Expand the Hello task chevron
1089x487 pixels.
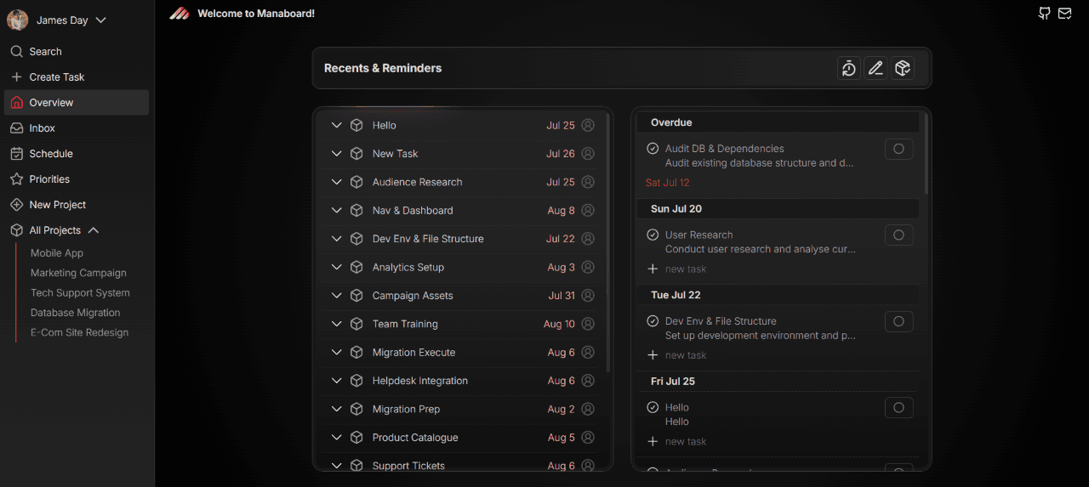click(x=336, y=125)
